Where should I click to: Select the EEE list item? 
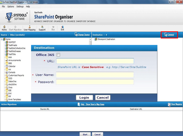click(x=10, y=91)
